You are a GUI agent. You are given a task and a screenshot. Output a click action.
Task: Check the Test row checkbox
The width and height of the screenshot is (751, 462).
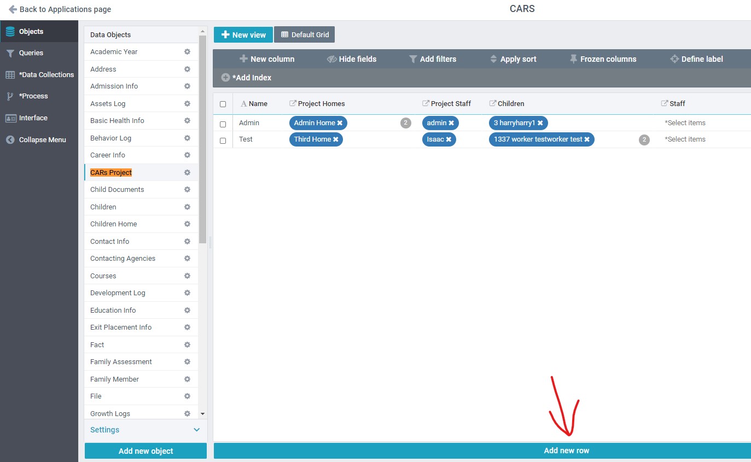(x=223, y=141)
